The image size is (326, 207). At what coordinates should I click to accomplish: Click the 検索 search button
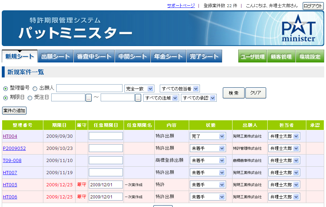[x=234, y=93]
